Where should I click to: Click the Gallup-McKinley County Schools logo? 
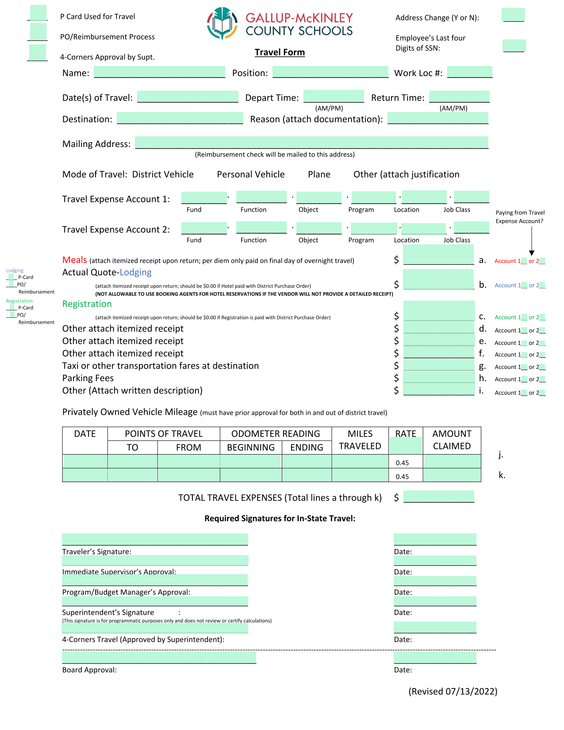(280, 24)
